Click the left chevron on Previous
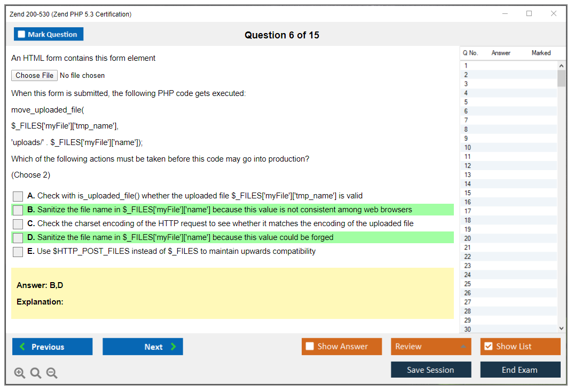Viewport: 574px width, 392px height. point(22,347)
